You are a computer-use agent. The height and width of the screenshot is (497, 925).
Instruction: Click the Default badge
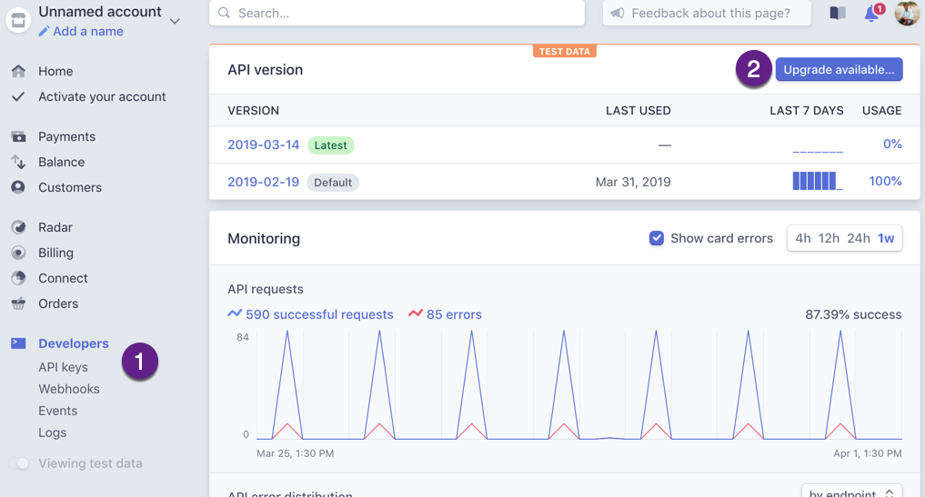tap(333, 183)
